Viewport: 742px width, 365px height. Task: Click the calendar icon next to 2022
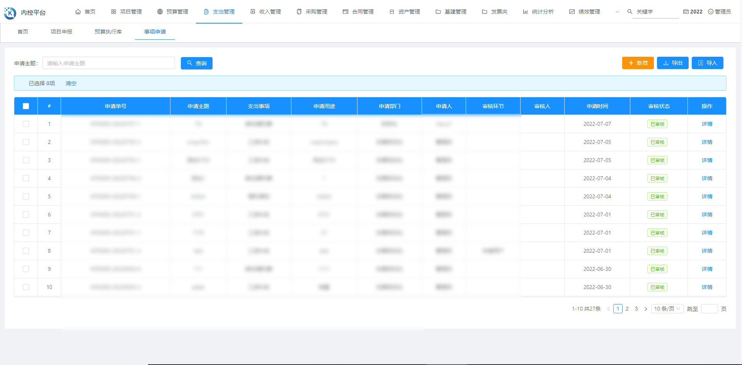point(686,12)
